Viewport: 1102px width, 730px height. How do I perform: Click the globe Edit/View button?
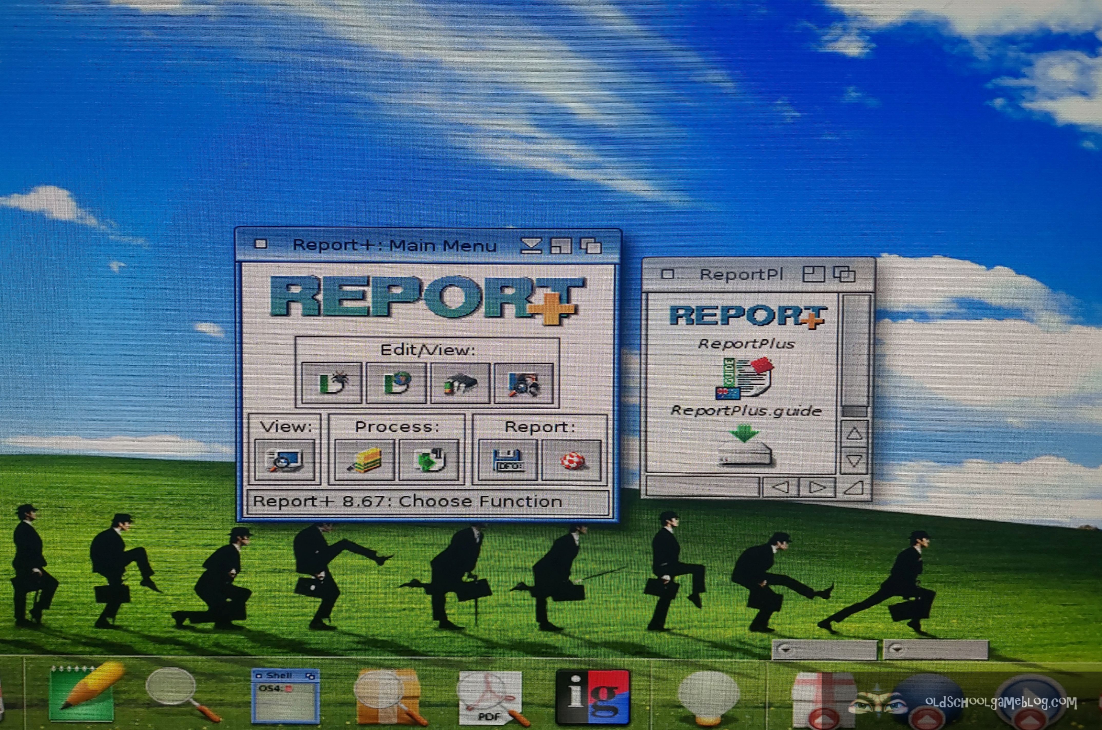[x=396, y=383]
